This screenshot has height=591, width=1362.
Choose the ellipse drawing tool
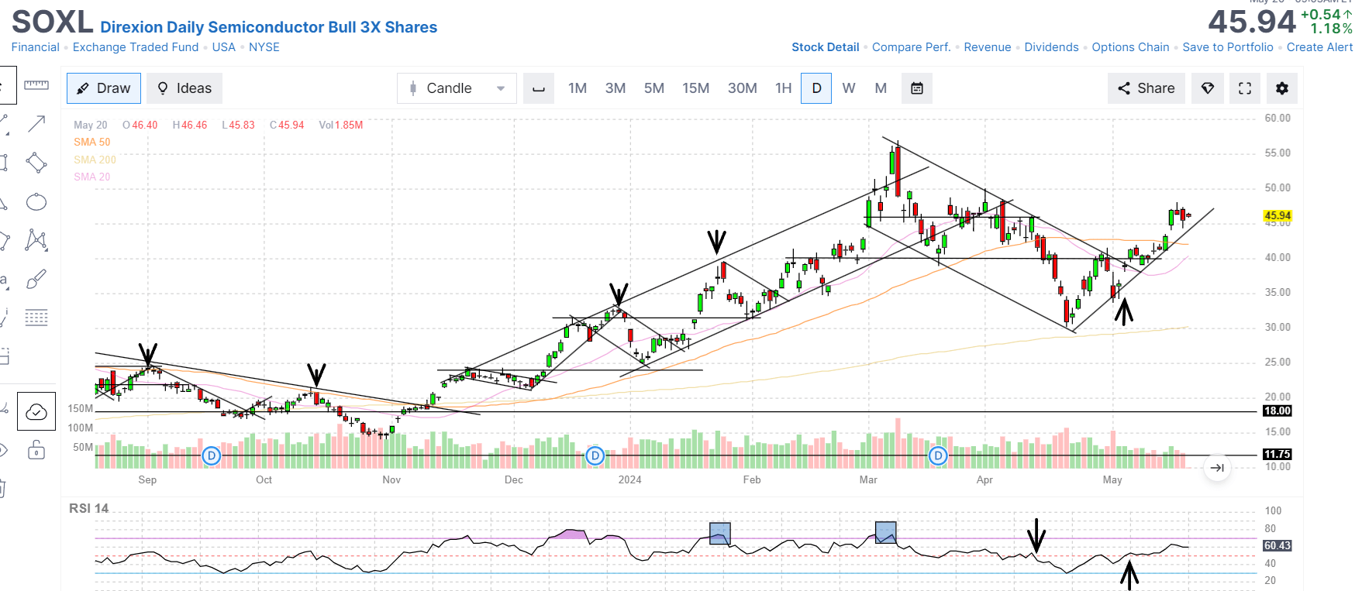coord(36,202)
